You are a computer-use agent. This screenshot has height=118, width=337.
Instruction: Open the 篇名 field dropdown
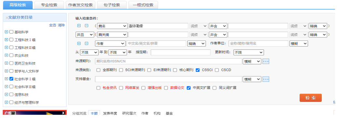click(x=112, y=26)
